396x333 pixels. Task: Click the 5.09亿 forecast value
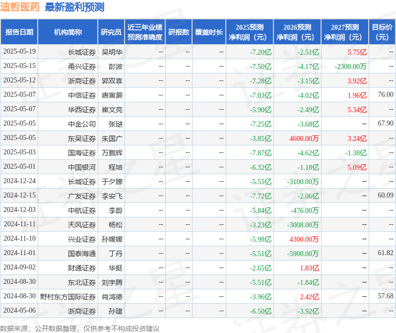click(x=357, y=168)
